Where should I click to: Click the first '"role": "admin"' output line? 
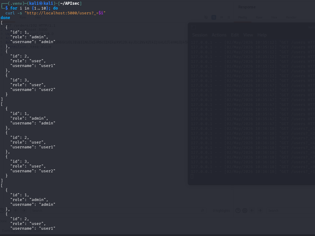[29, 37]
